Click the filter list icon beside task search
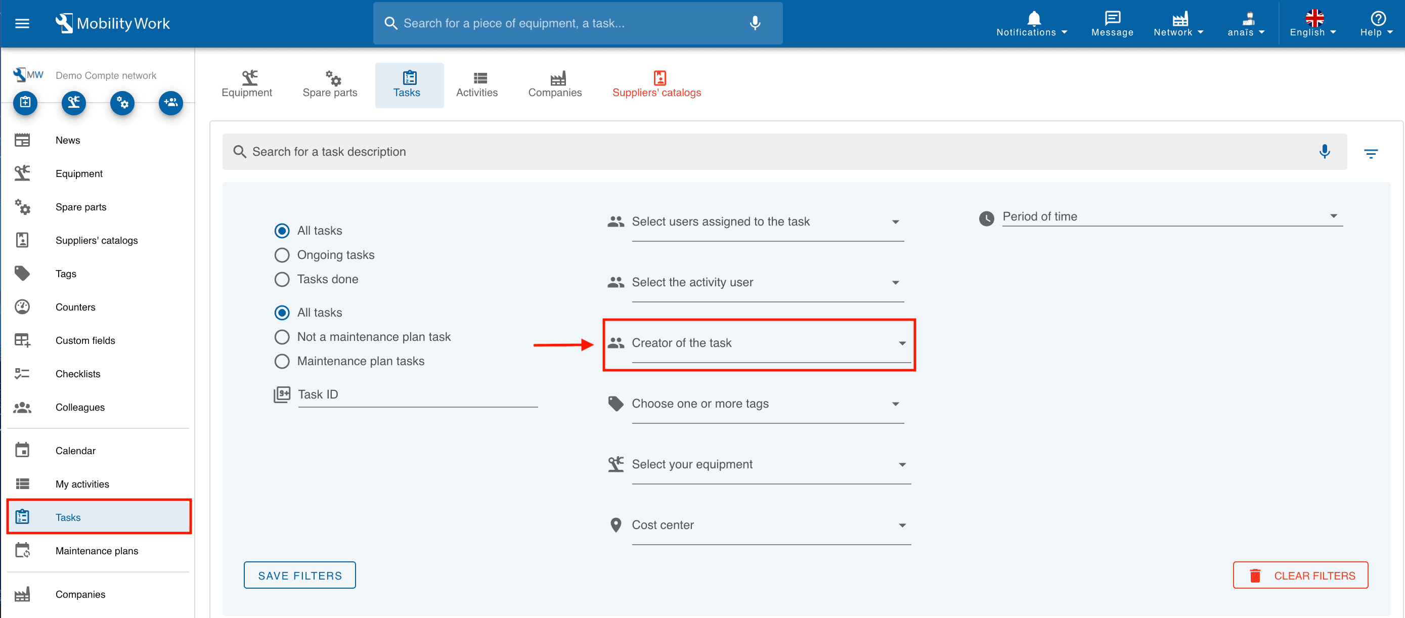Screen dimensions: 1405x618 (x=1371, y=153)
